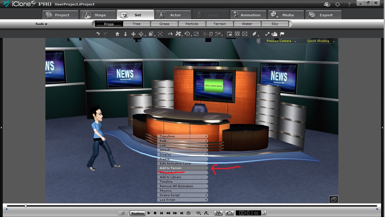The image size is (385, 217).
Task: Select the object Move tool
Action: [x=178, y=34]
